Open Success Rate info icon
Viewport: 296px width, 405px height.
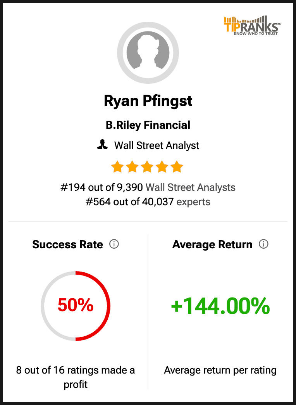tap(114, 244)
